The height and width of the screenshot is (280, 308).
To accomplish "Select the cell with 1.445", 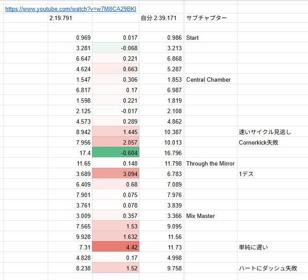I will point(116,132).
